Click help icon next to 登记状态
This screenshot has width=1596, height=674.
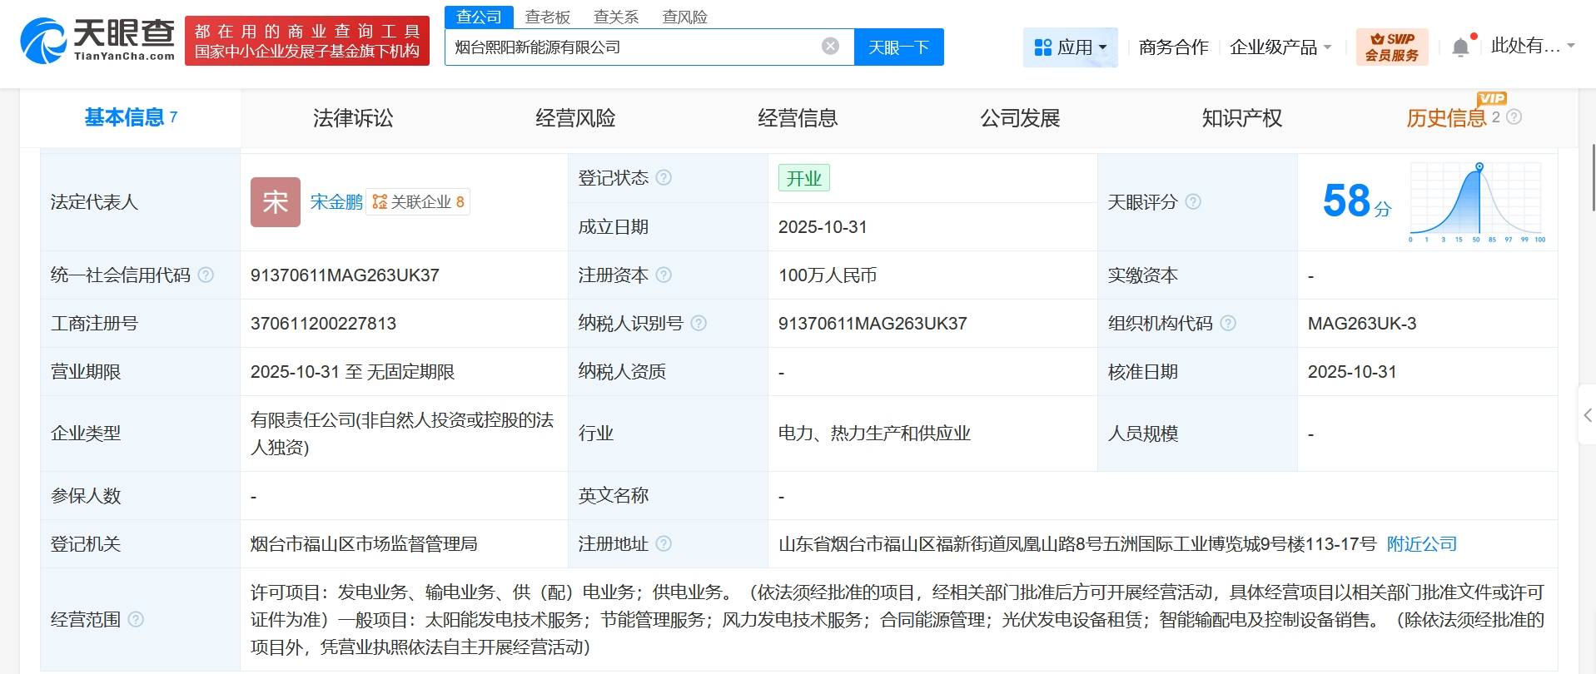[664, 177]
